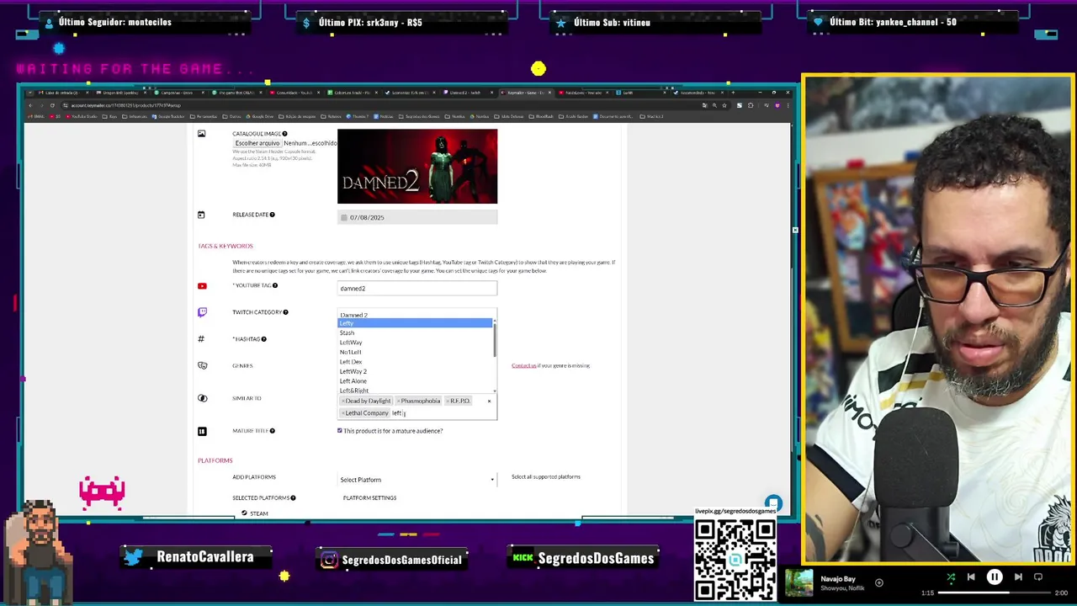Viewport: 1077px width, 606px height.
Task: Uncheck product is for mature audience
Action: point(340,431)
